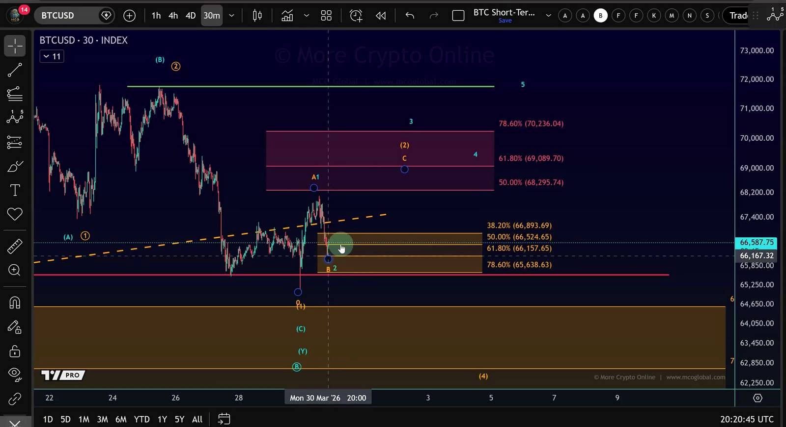This screenshot has height=427, width=786.
Task: Set the date range to 5Y
Action: (x=179, y=419)
